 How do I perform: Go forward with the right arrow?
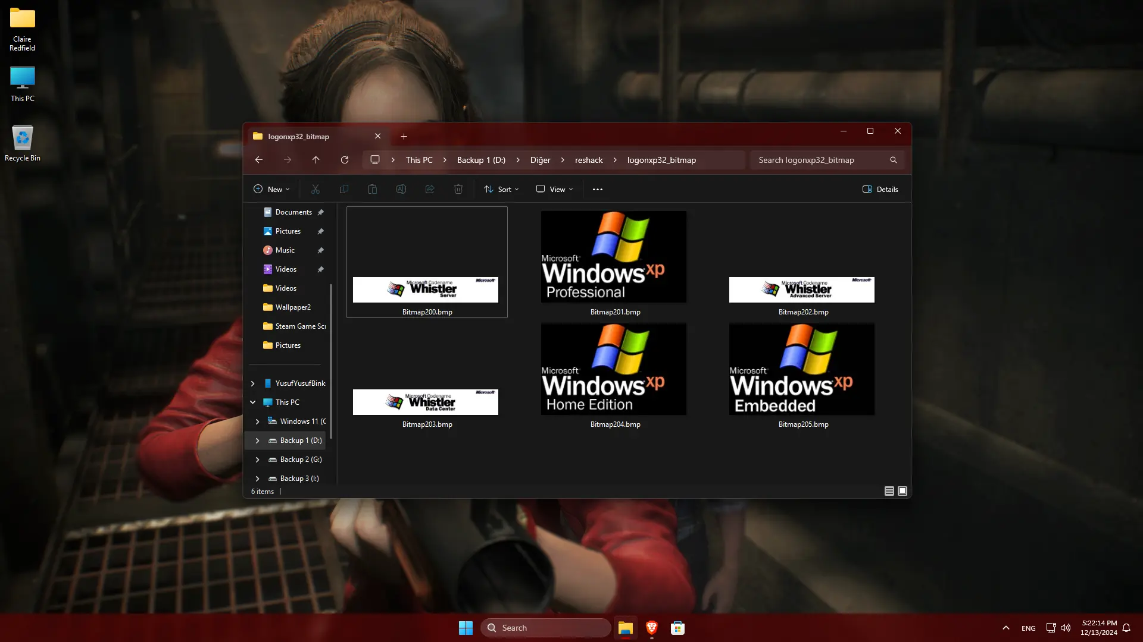288,160
